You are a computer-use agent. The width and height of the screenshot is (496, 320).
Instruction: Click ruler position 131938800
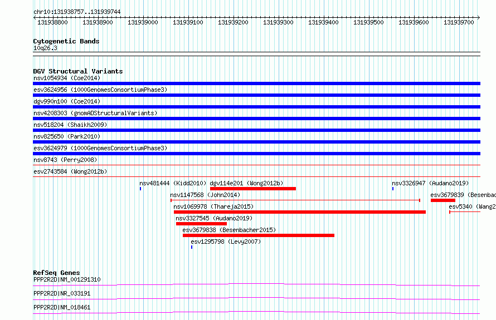pyautogui.click(x=52, y=22)
